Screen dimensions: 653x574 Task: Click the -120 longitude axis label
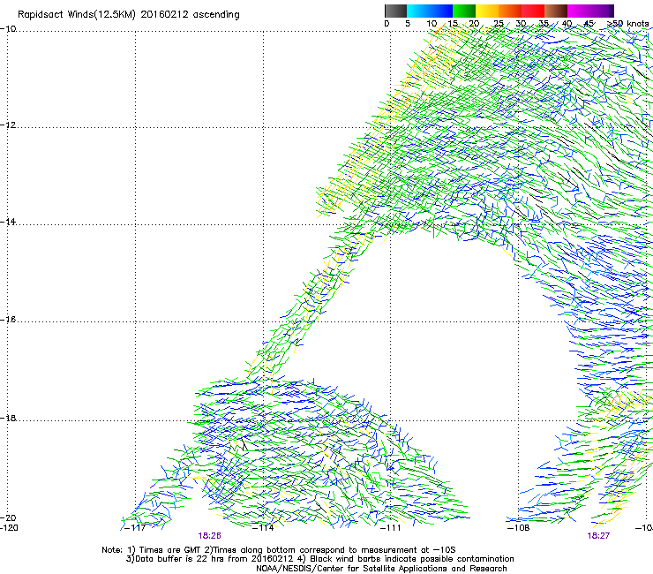[x=9, y=528]
